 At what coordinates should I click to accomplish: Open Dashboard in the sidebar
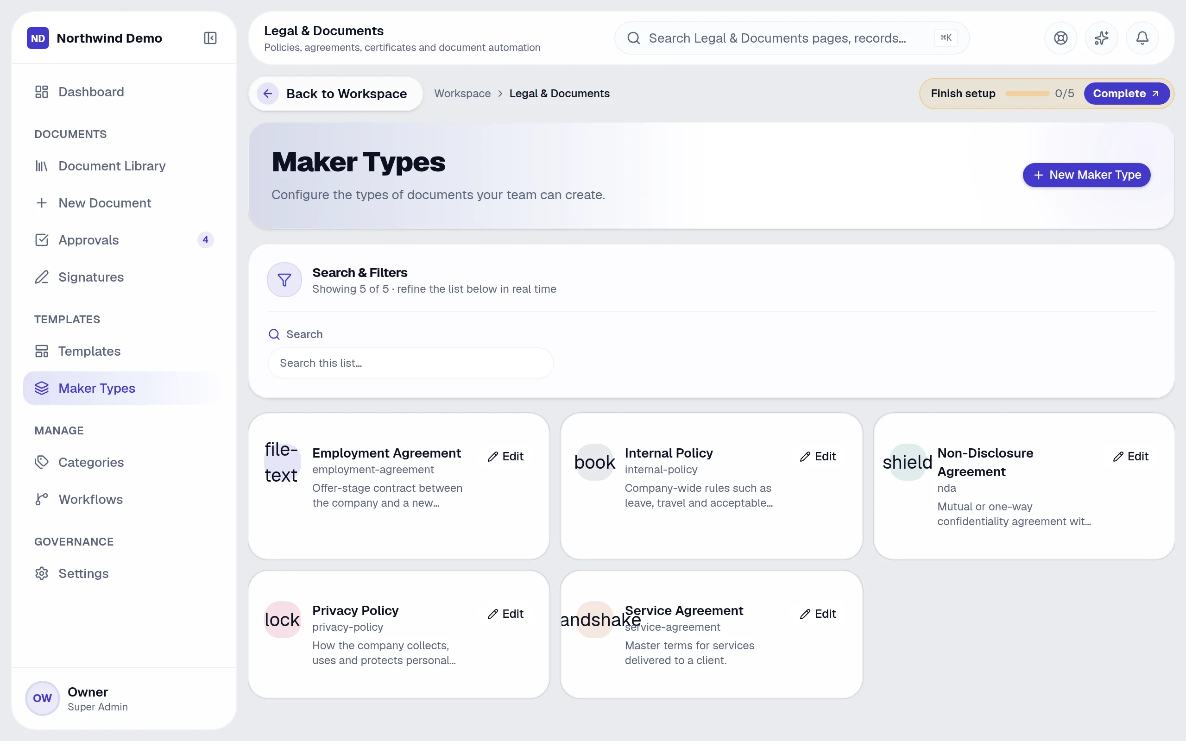124,92
